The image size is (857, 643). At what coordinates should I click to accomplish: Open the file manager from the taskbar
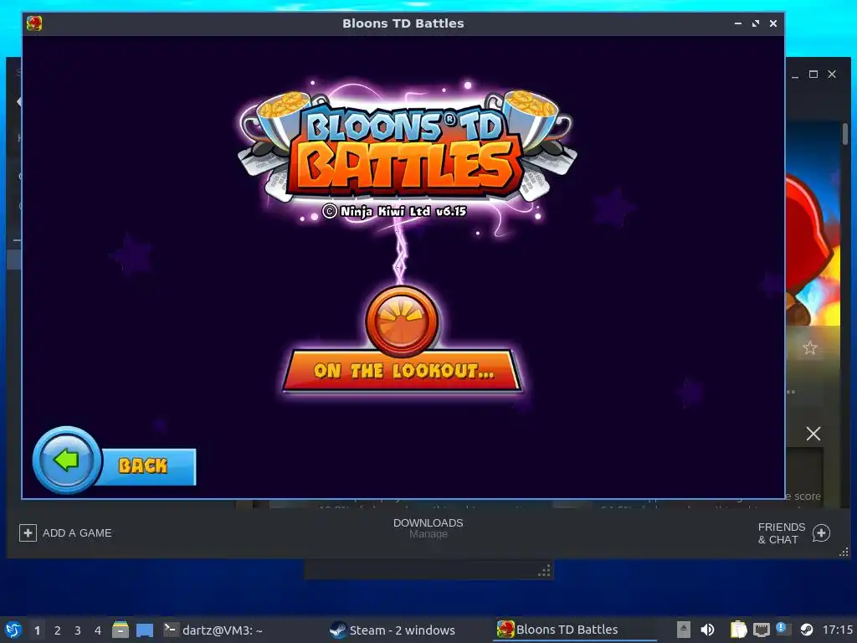tap(121, 630)
